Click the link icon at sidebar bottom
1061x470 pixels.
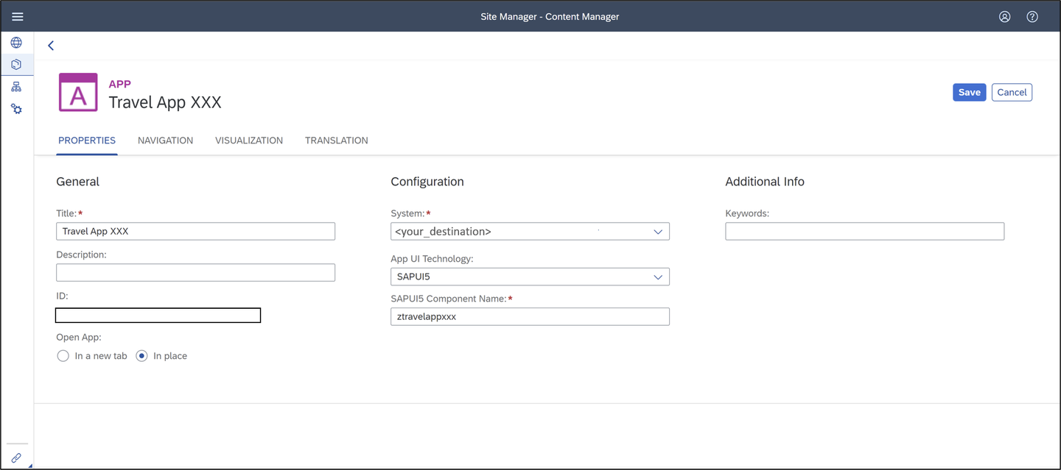(16, 457)
